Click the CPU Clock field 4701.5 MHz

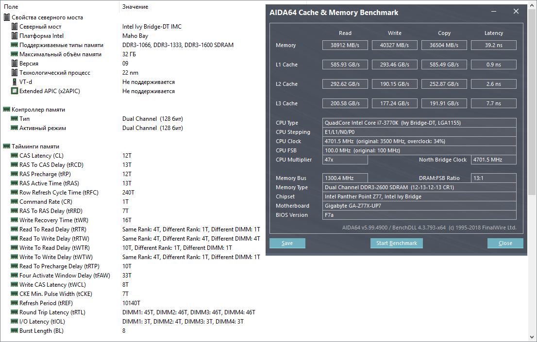[x=419, y=141]
